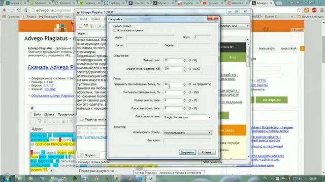Click the Odnoklassniki extension icon in Chrome

tap(306, 10)
